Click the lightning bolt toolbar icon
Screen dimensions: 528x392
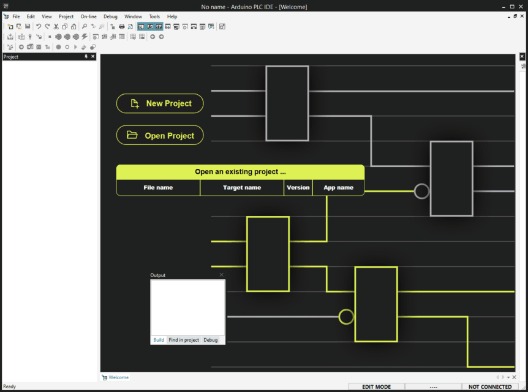click(85, 37)
